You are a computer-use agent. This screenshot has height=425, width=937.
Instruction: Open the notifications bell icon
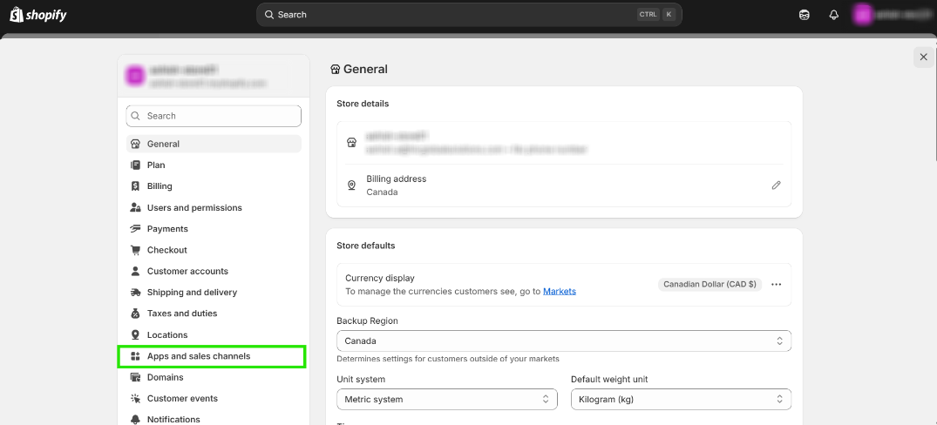click(833, 15)
